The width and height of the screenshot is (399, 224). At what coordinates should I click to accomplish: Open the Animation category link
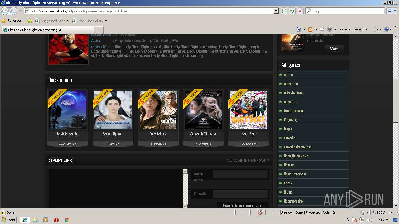[x=291, y=84]
